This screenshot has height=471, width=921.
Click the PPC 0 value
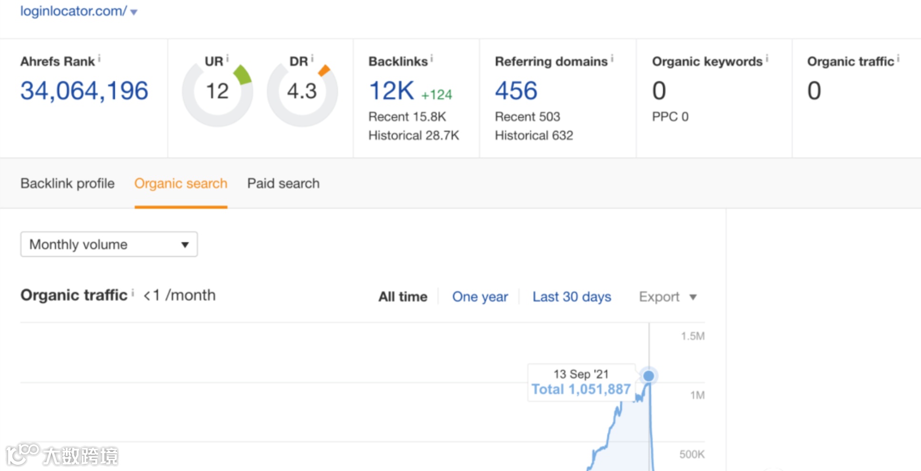[x=670, y=117]
